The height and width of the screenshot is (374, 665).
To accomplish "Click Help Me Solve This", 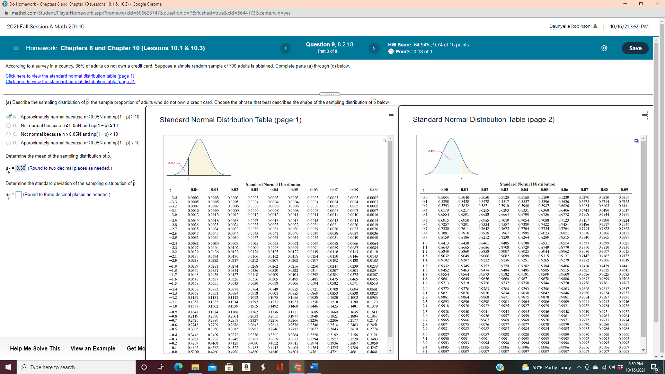I will [x=35, y=348].
